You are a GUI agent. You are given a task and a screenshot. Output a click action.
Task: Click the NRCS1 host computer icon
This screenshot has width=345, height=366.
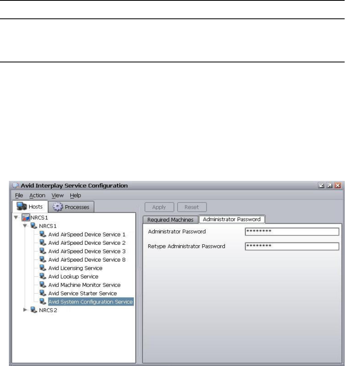[x=34, y=226]
